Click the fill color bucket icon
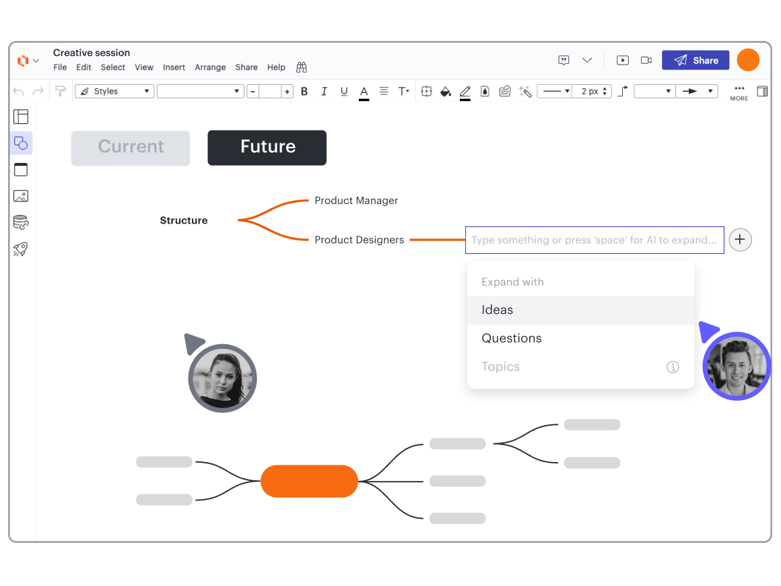781x586 pixels. 445,92
